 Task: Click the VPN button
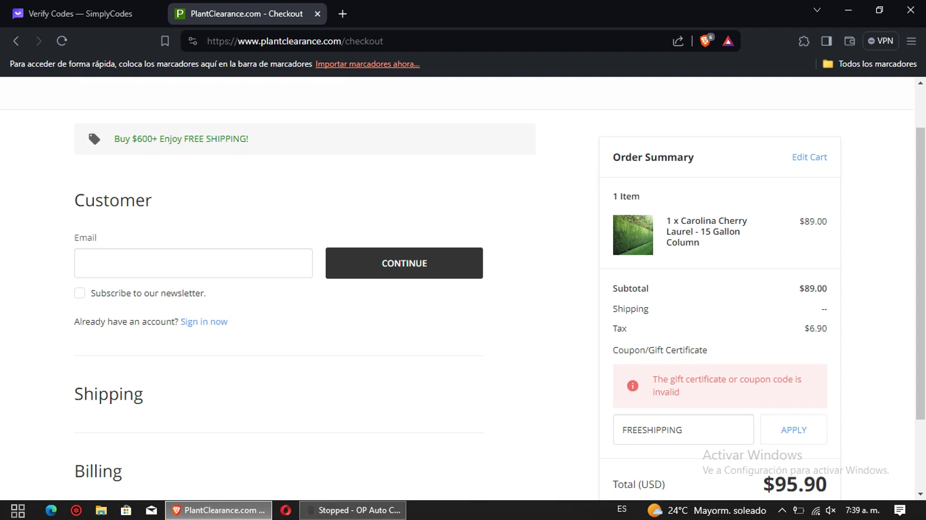[880, 41]
